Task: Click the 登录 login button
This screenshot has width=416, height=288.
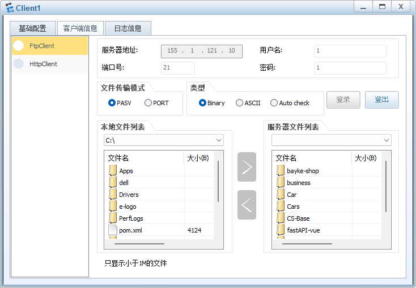Action: click(343, 100)
